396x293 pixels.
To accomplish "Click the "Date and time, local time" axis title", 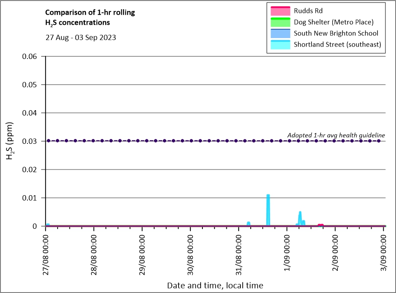I will point(215,285).
